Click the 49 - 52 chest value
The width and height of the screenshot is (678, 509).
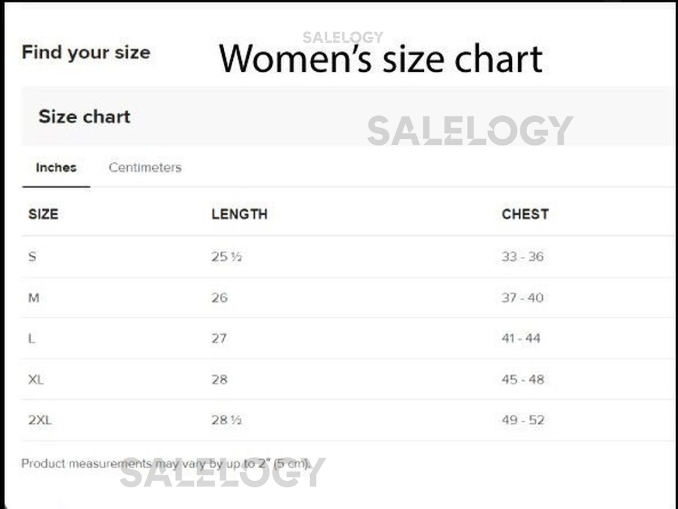(523, 420)
